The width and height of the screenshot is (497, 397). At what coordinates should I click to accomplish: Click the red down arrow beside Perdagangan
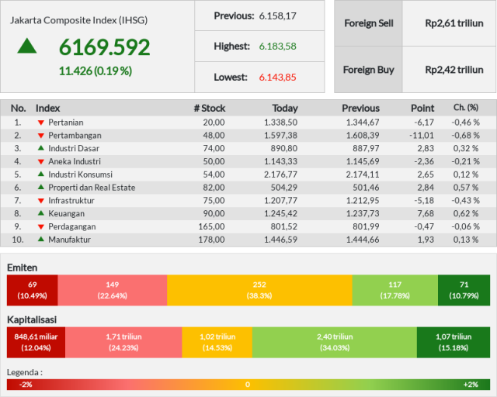(41, 226)
